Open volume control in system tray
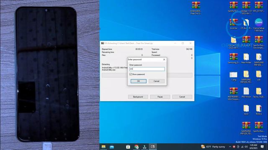Screen dimensions: 268x150 pos(246,147)
